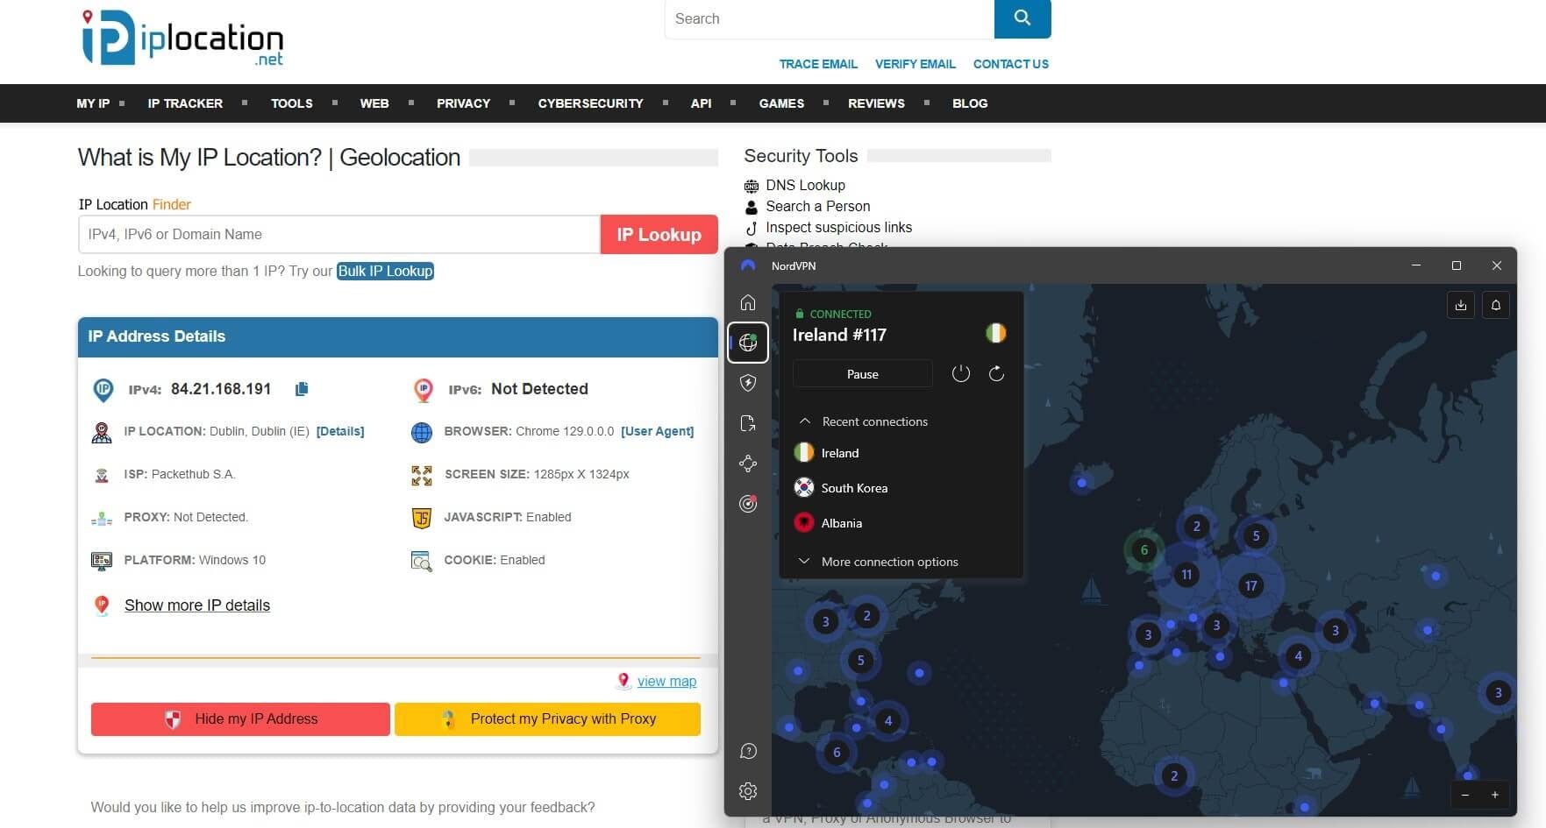This screenshot has height=828, width=1546.
Task: Click the VERIFY EMAIL link
Action: click(915, 64)
